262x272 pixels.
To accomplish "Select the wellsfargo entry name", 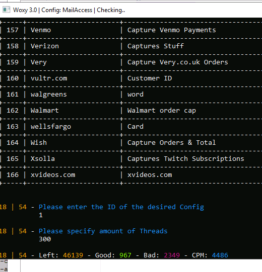I will coord(51,127).
